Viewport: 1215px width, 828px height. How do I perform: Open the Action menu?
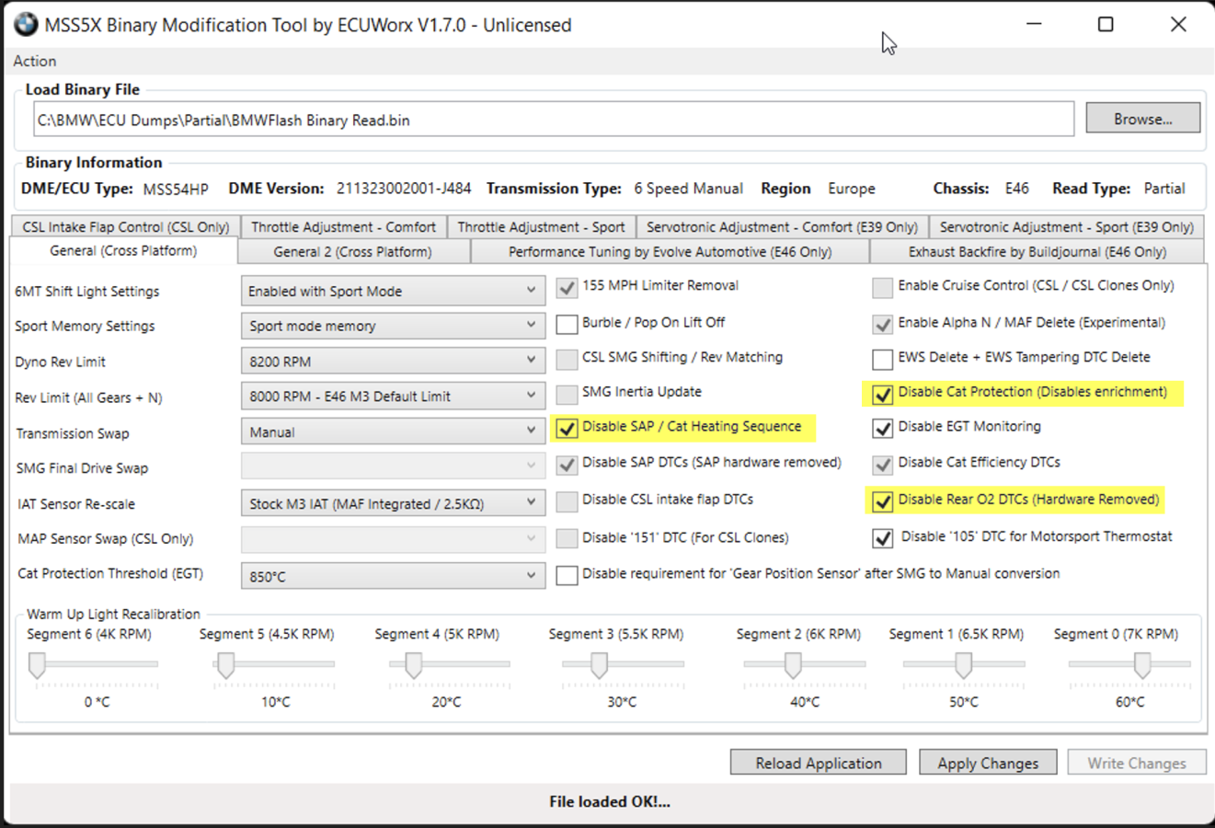pyautogui.click(x=35, y=61)
